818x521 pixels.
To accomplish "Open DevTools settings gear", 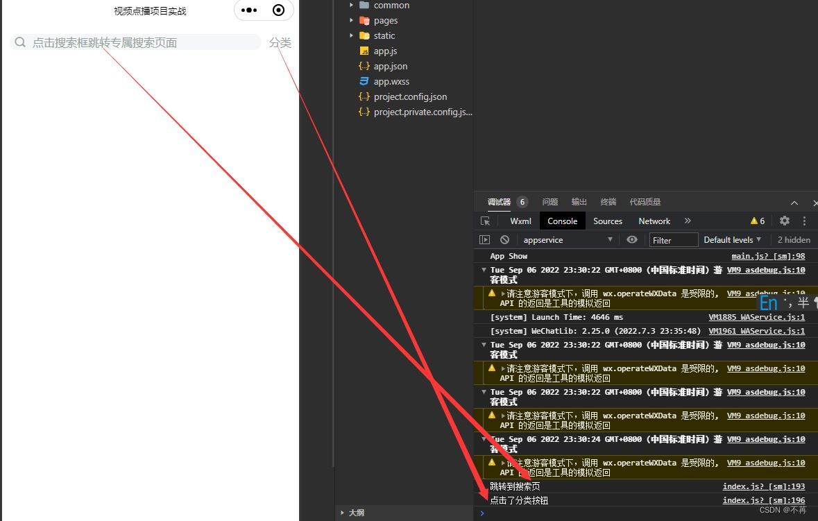I will [x=784, y=221].
